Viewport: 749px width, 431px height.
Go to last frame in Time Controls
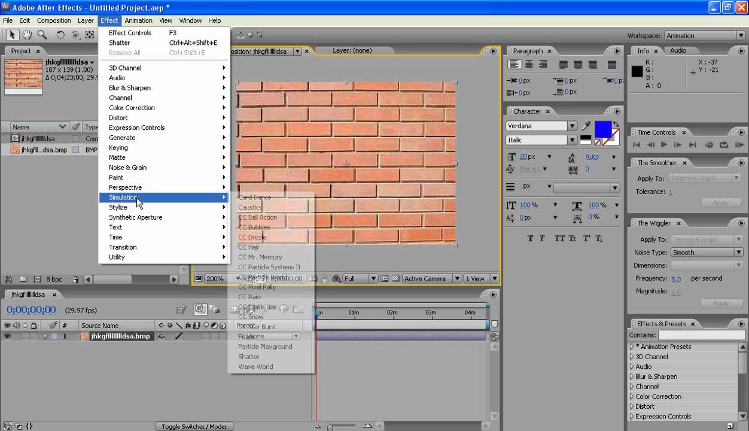pyautogui.click(x=692, y=145)
